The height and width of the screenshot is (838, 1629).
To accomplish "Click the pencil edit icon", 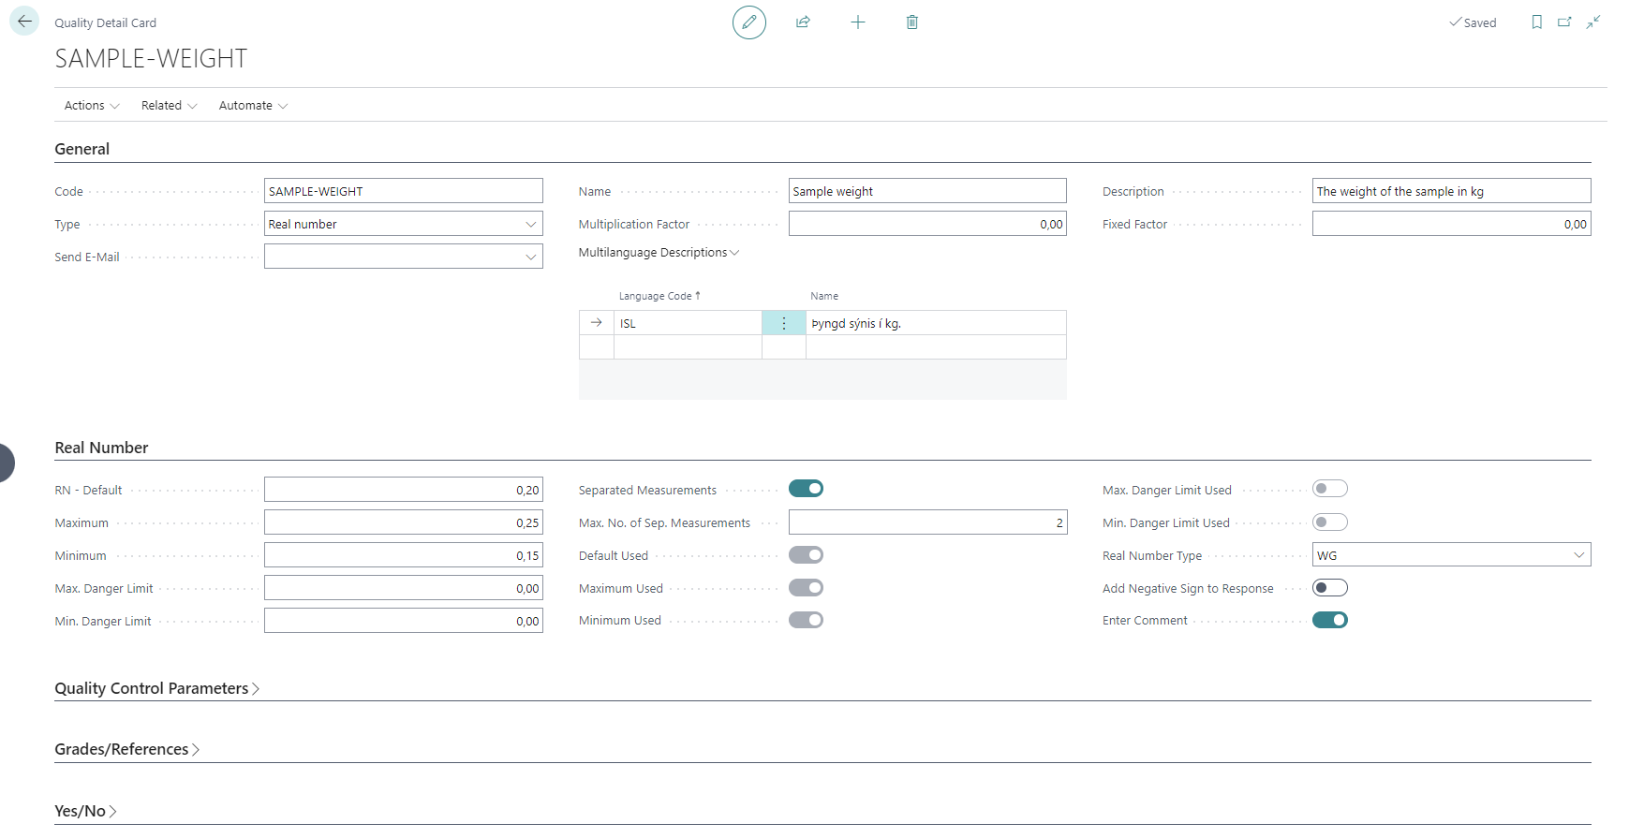I will click(x=748, y=22).
